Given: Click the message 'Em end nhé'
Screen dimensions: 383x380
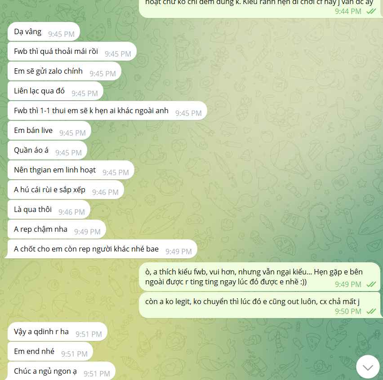Looking at the screenshot, I should pos(50,351).
